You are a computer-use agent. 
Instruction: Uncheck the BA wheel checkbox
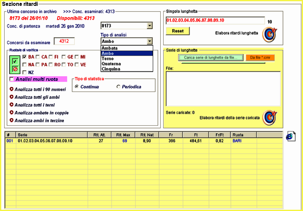pyautogui.click(x=24, y=57)
